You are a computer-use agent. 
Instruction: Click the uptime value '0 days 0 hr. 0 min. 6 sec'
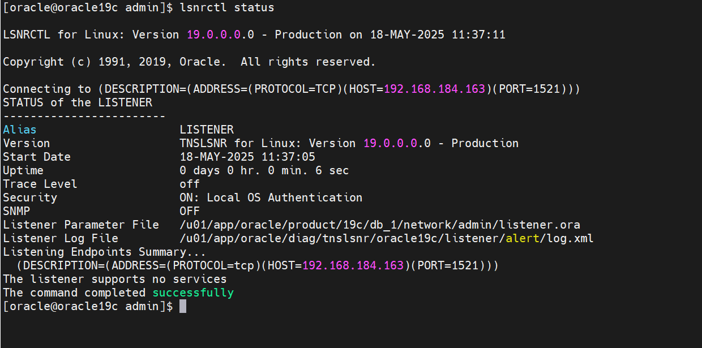[264, 171]
